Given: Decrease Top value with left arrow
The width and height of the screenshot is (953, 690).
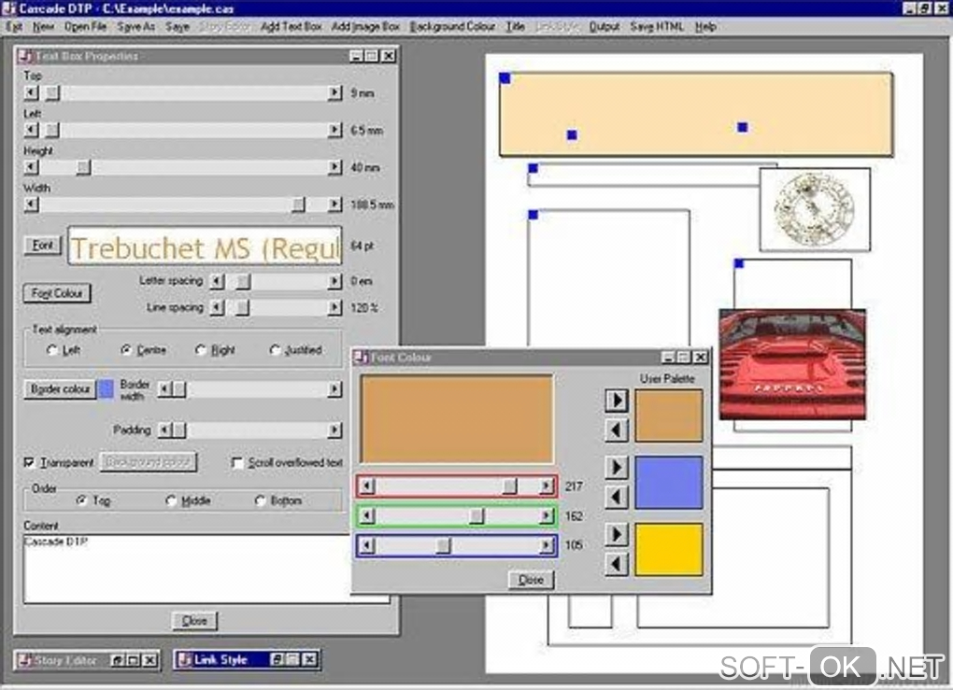Looking at the screenshot, I should (31, 93).
